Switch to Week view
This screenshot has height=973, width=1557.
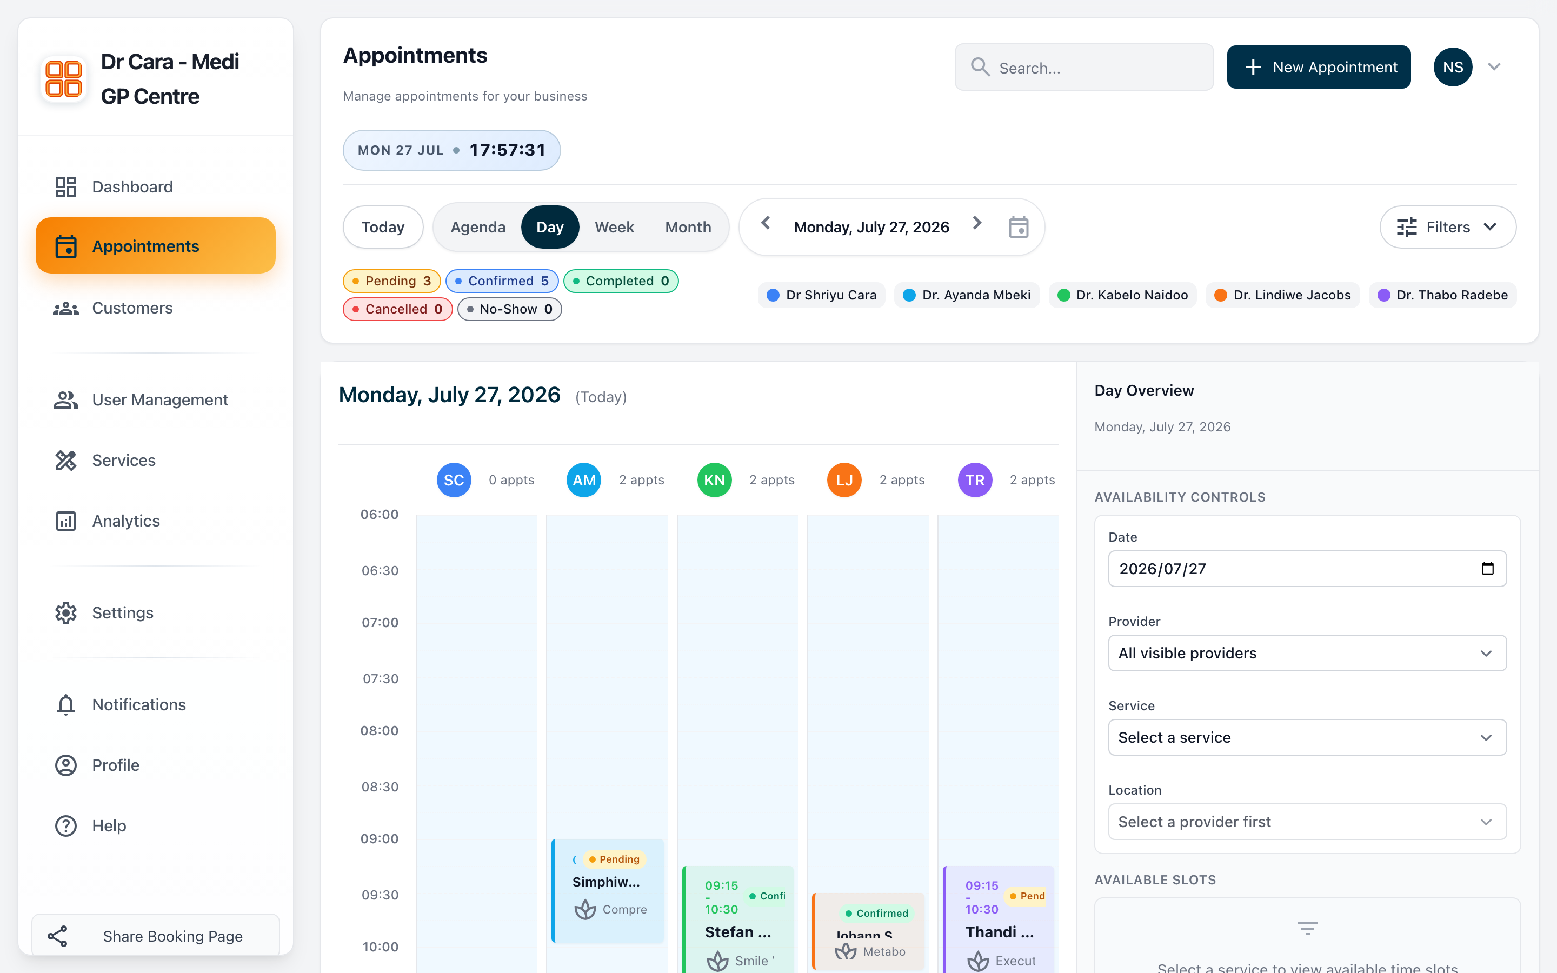pos(615,227)
